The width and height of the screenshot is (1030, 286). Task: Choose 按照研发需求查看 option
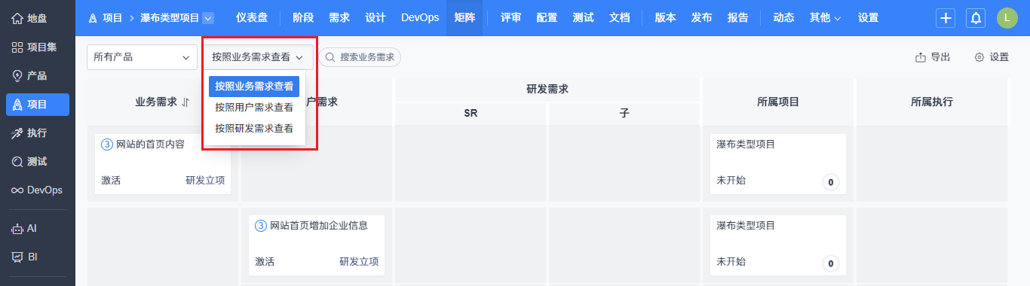[254, 129]
